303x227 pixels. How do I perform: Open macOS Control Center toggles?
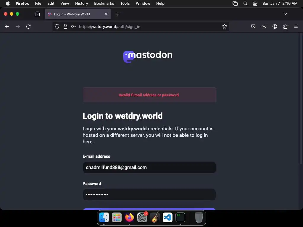coord(255,4)
